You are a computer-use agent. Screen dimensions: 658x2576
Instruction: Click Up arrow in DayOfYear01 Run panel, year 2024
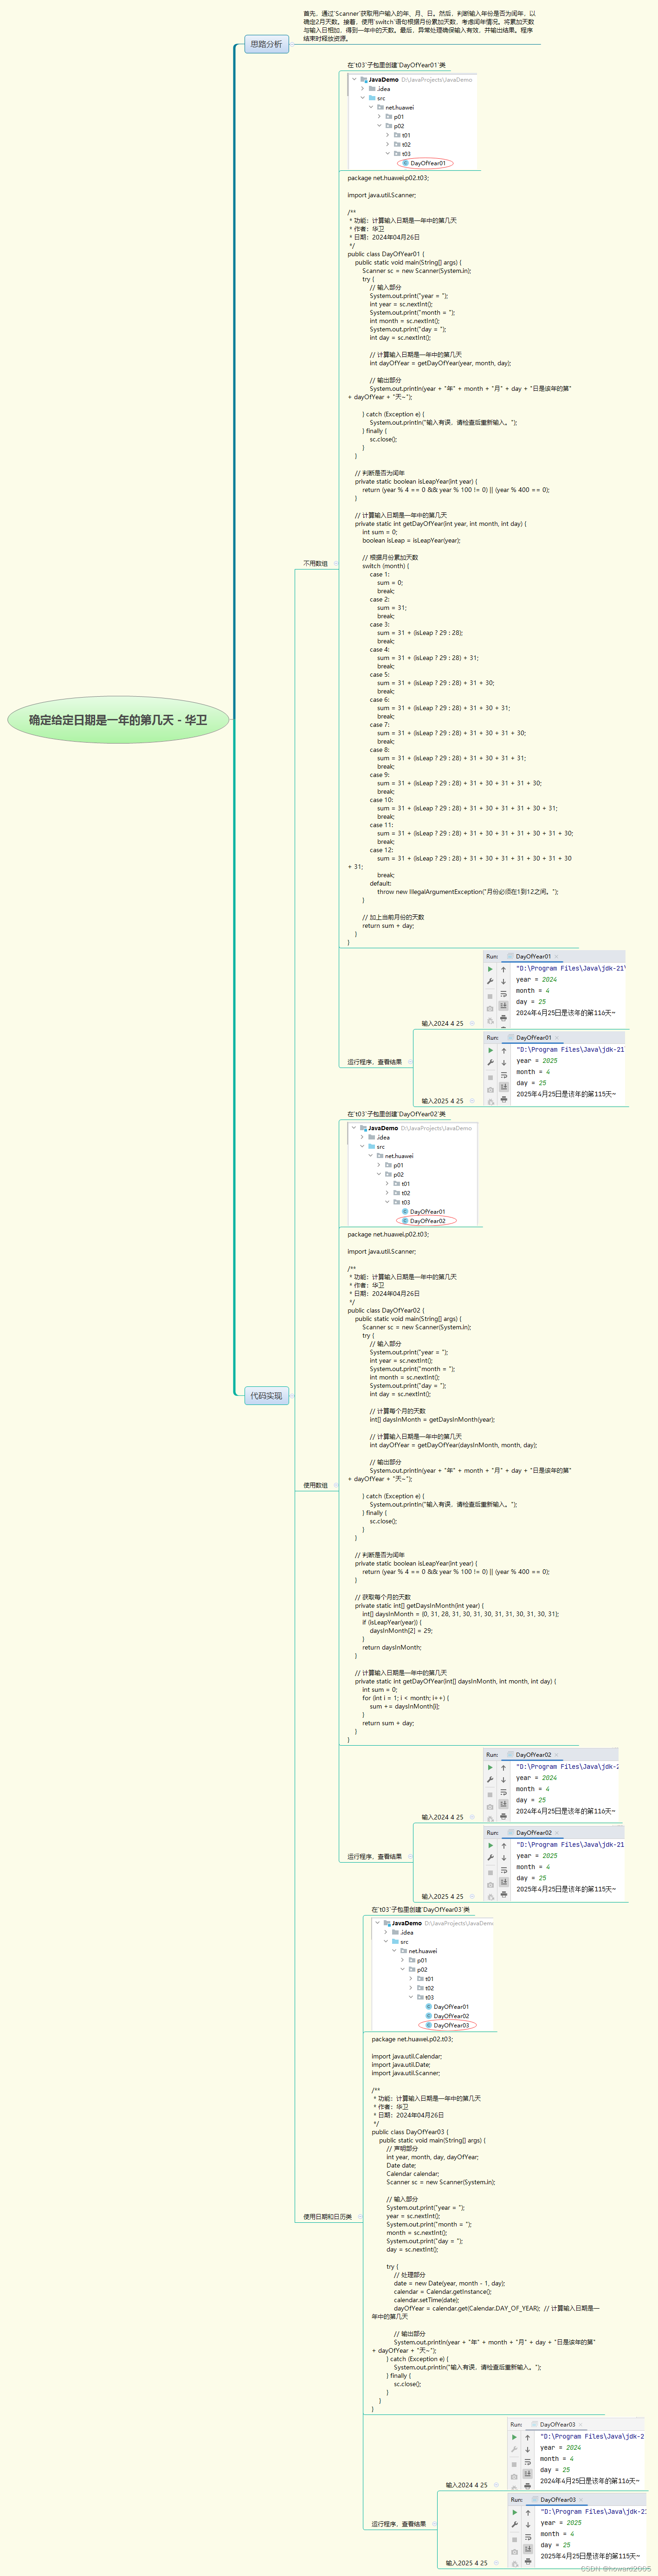click(x=503, y=969)
